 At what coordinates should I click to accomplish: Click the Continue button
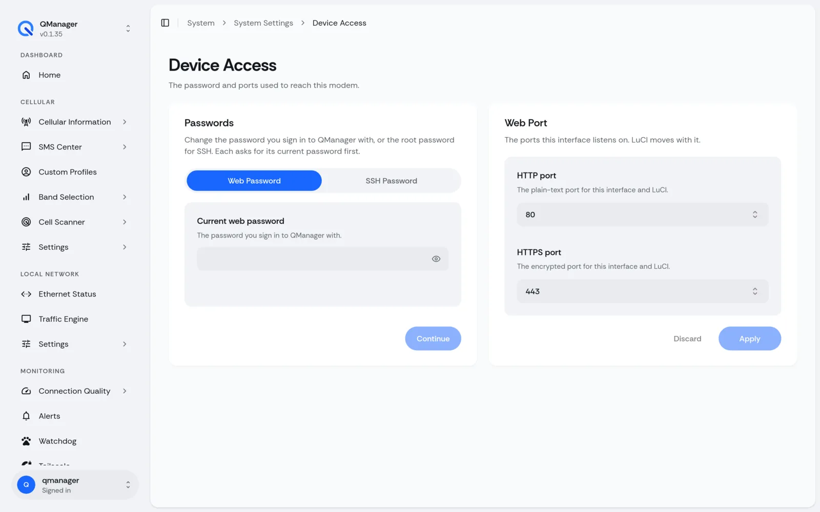click(433, 338)
